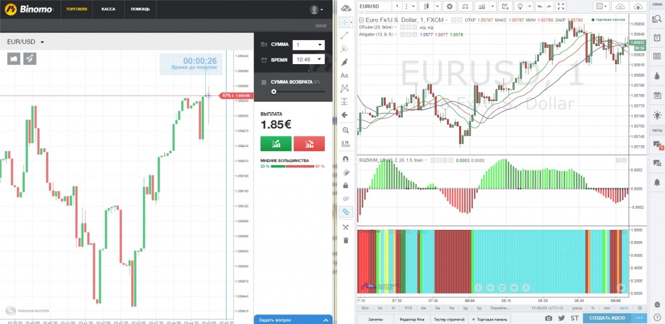The height and width of the screenshot is (324, 665).
Task: Open the indicators chart icon
Action: pyautogui.click(x=482, y=6)
